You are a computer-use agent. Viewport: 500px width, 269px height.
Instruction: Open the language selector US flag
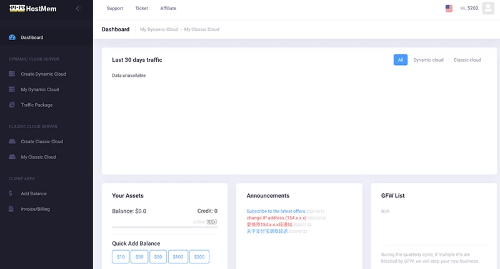(449, 8)
